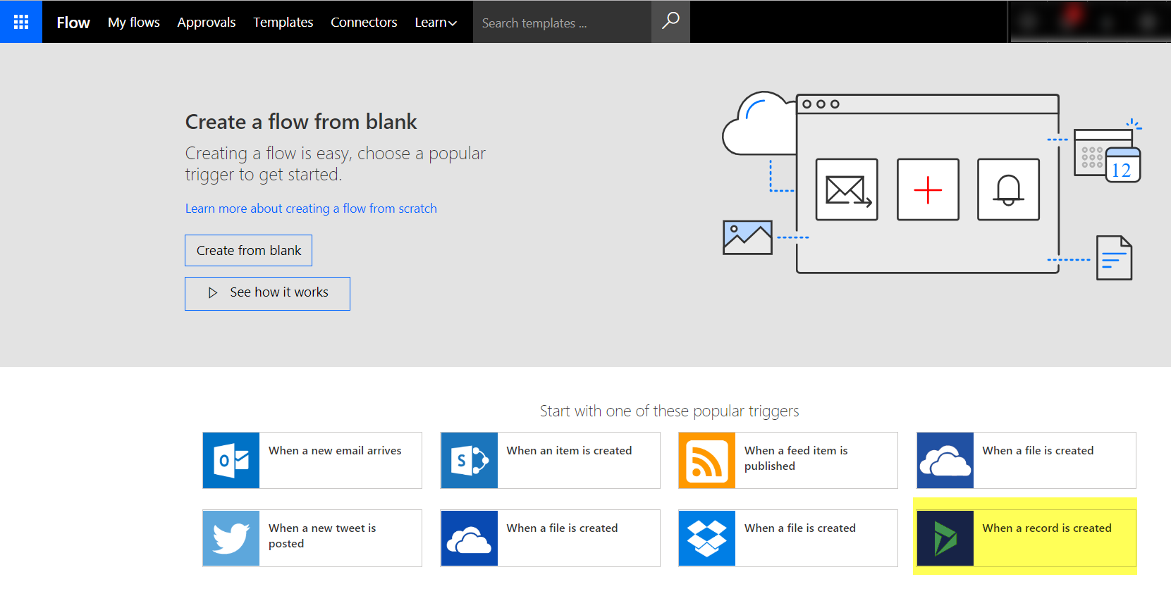Focus the Search templates input field

tap(562, 23)
